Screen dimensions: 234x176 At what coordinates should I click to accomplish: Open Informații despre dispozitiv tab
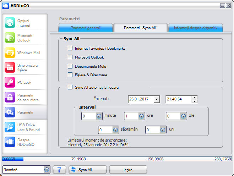(x=196, y=28)
